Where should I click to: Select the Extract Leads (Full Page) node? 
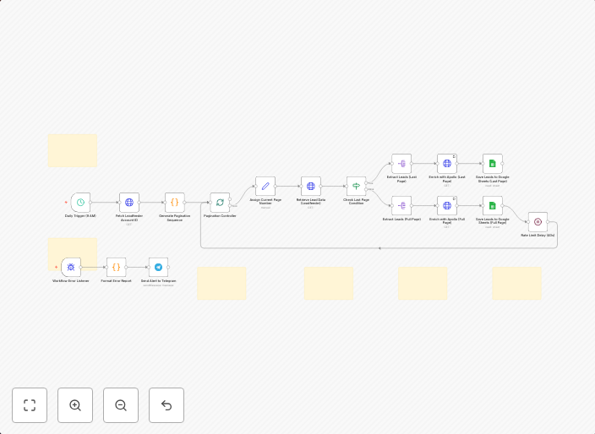click(401, 206)
